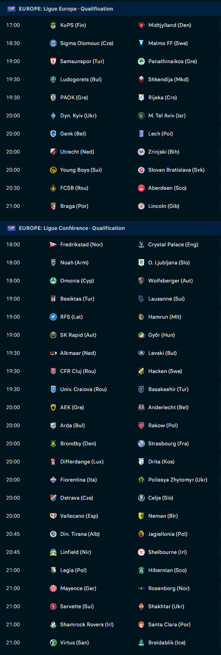Select the Genk vs Lech match row
Screen dimensions: 221x655
tap(110, 134)
